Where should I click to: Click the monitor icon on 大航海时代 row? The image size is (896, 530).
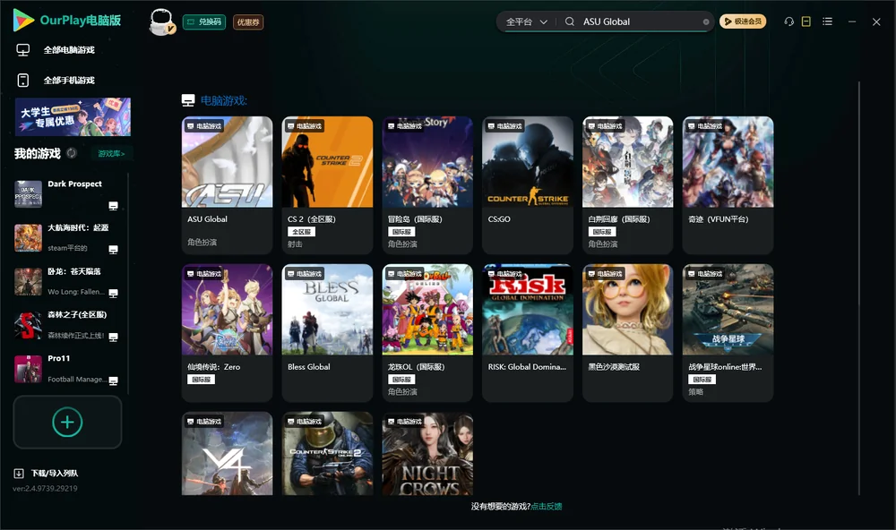click(x=113, y=250)
